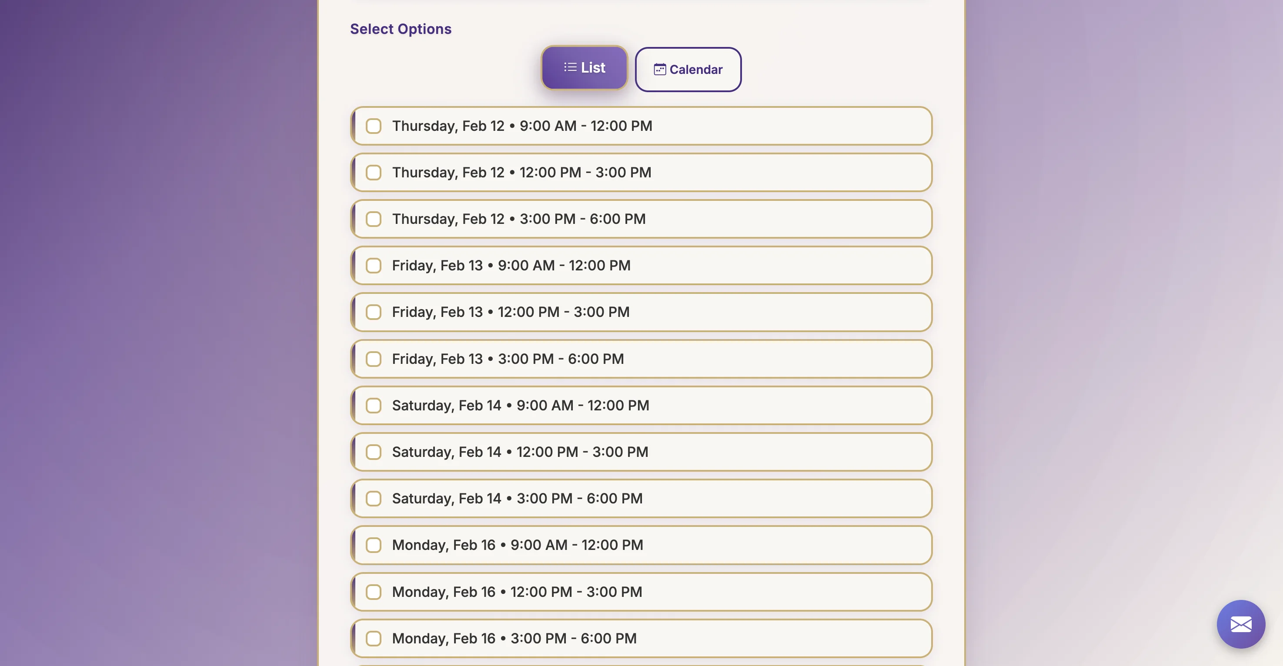Click the Saturday 9:00 AM - 12:00 PM row text
Viewport: 1283px width, 666px height.
521,406
